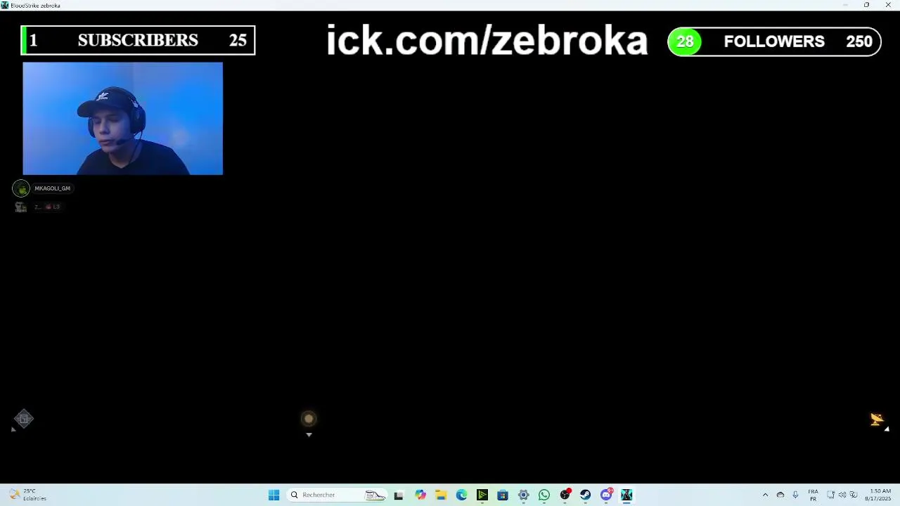This screenshot has width=900, height=506.
Task: Click the FOLLOWERS goal bar
Action: (774, 41)
